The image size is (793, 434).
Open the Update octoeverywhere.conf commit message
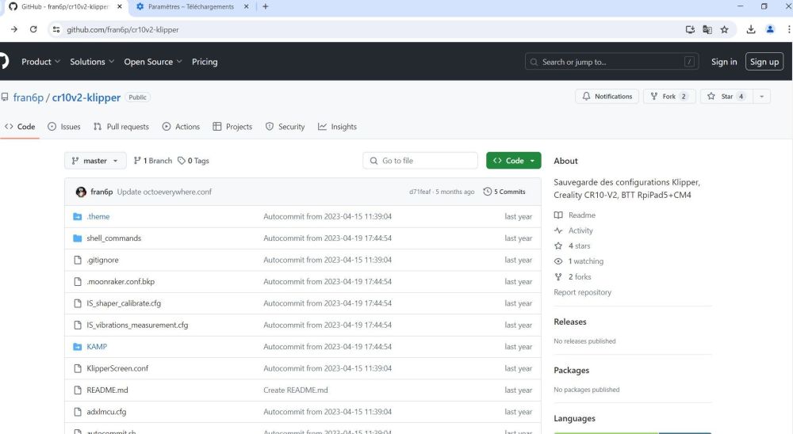[x=164, y=192]
